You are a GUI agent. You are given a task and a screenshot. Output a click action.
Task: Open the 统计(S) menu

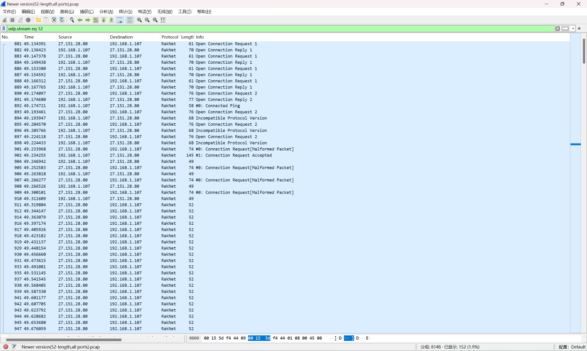(x=125, y=11)
